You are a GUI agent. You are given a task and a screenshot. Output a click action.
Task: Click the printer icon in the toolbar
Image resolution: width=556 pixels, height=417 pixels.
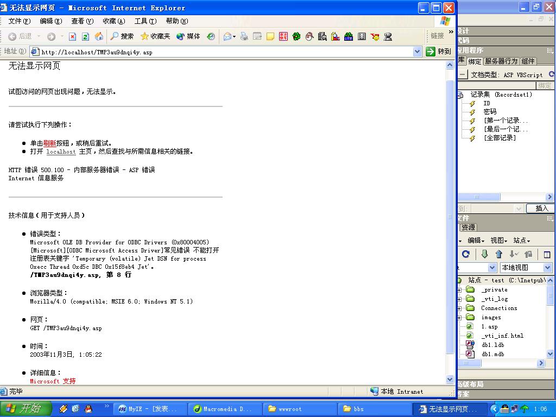click(x=244, y=36)
